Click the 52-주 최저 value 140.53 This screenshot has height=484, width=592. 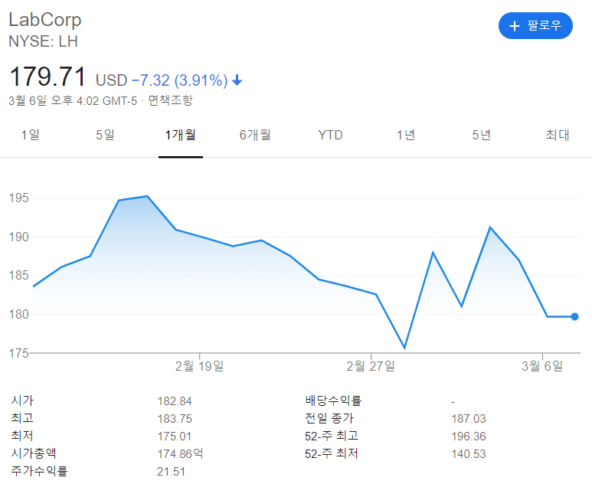point(469,454)
